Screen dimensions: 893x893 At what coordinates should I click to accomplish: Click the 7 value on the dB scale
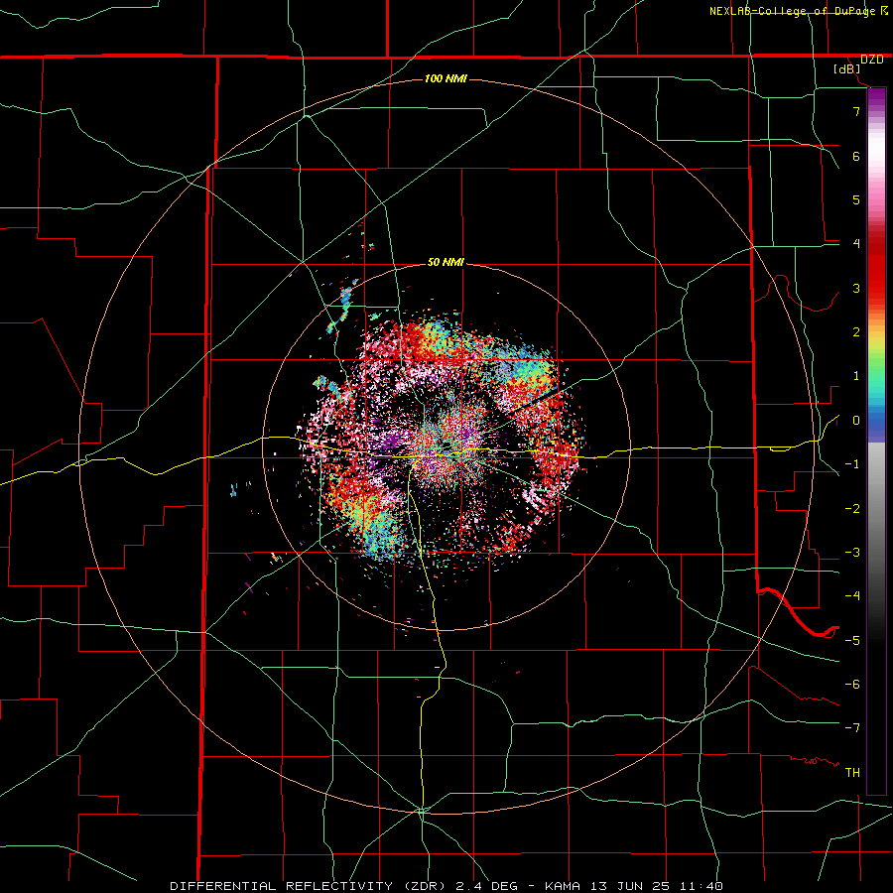(x=856, y=111)
